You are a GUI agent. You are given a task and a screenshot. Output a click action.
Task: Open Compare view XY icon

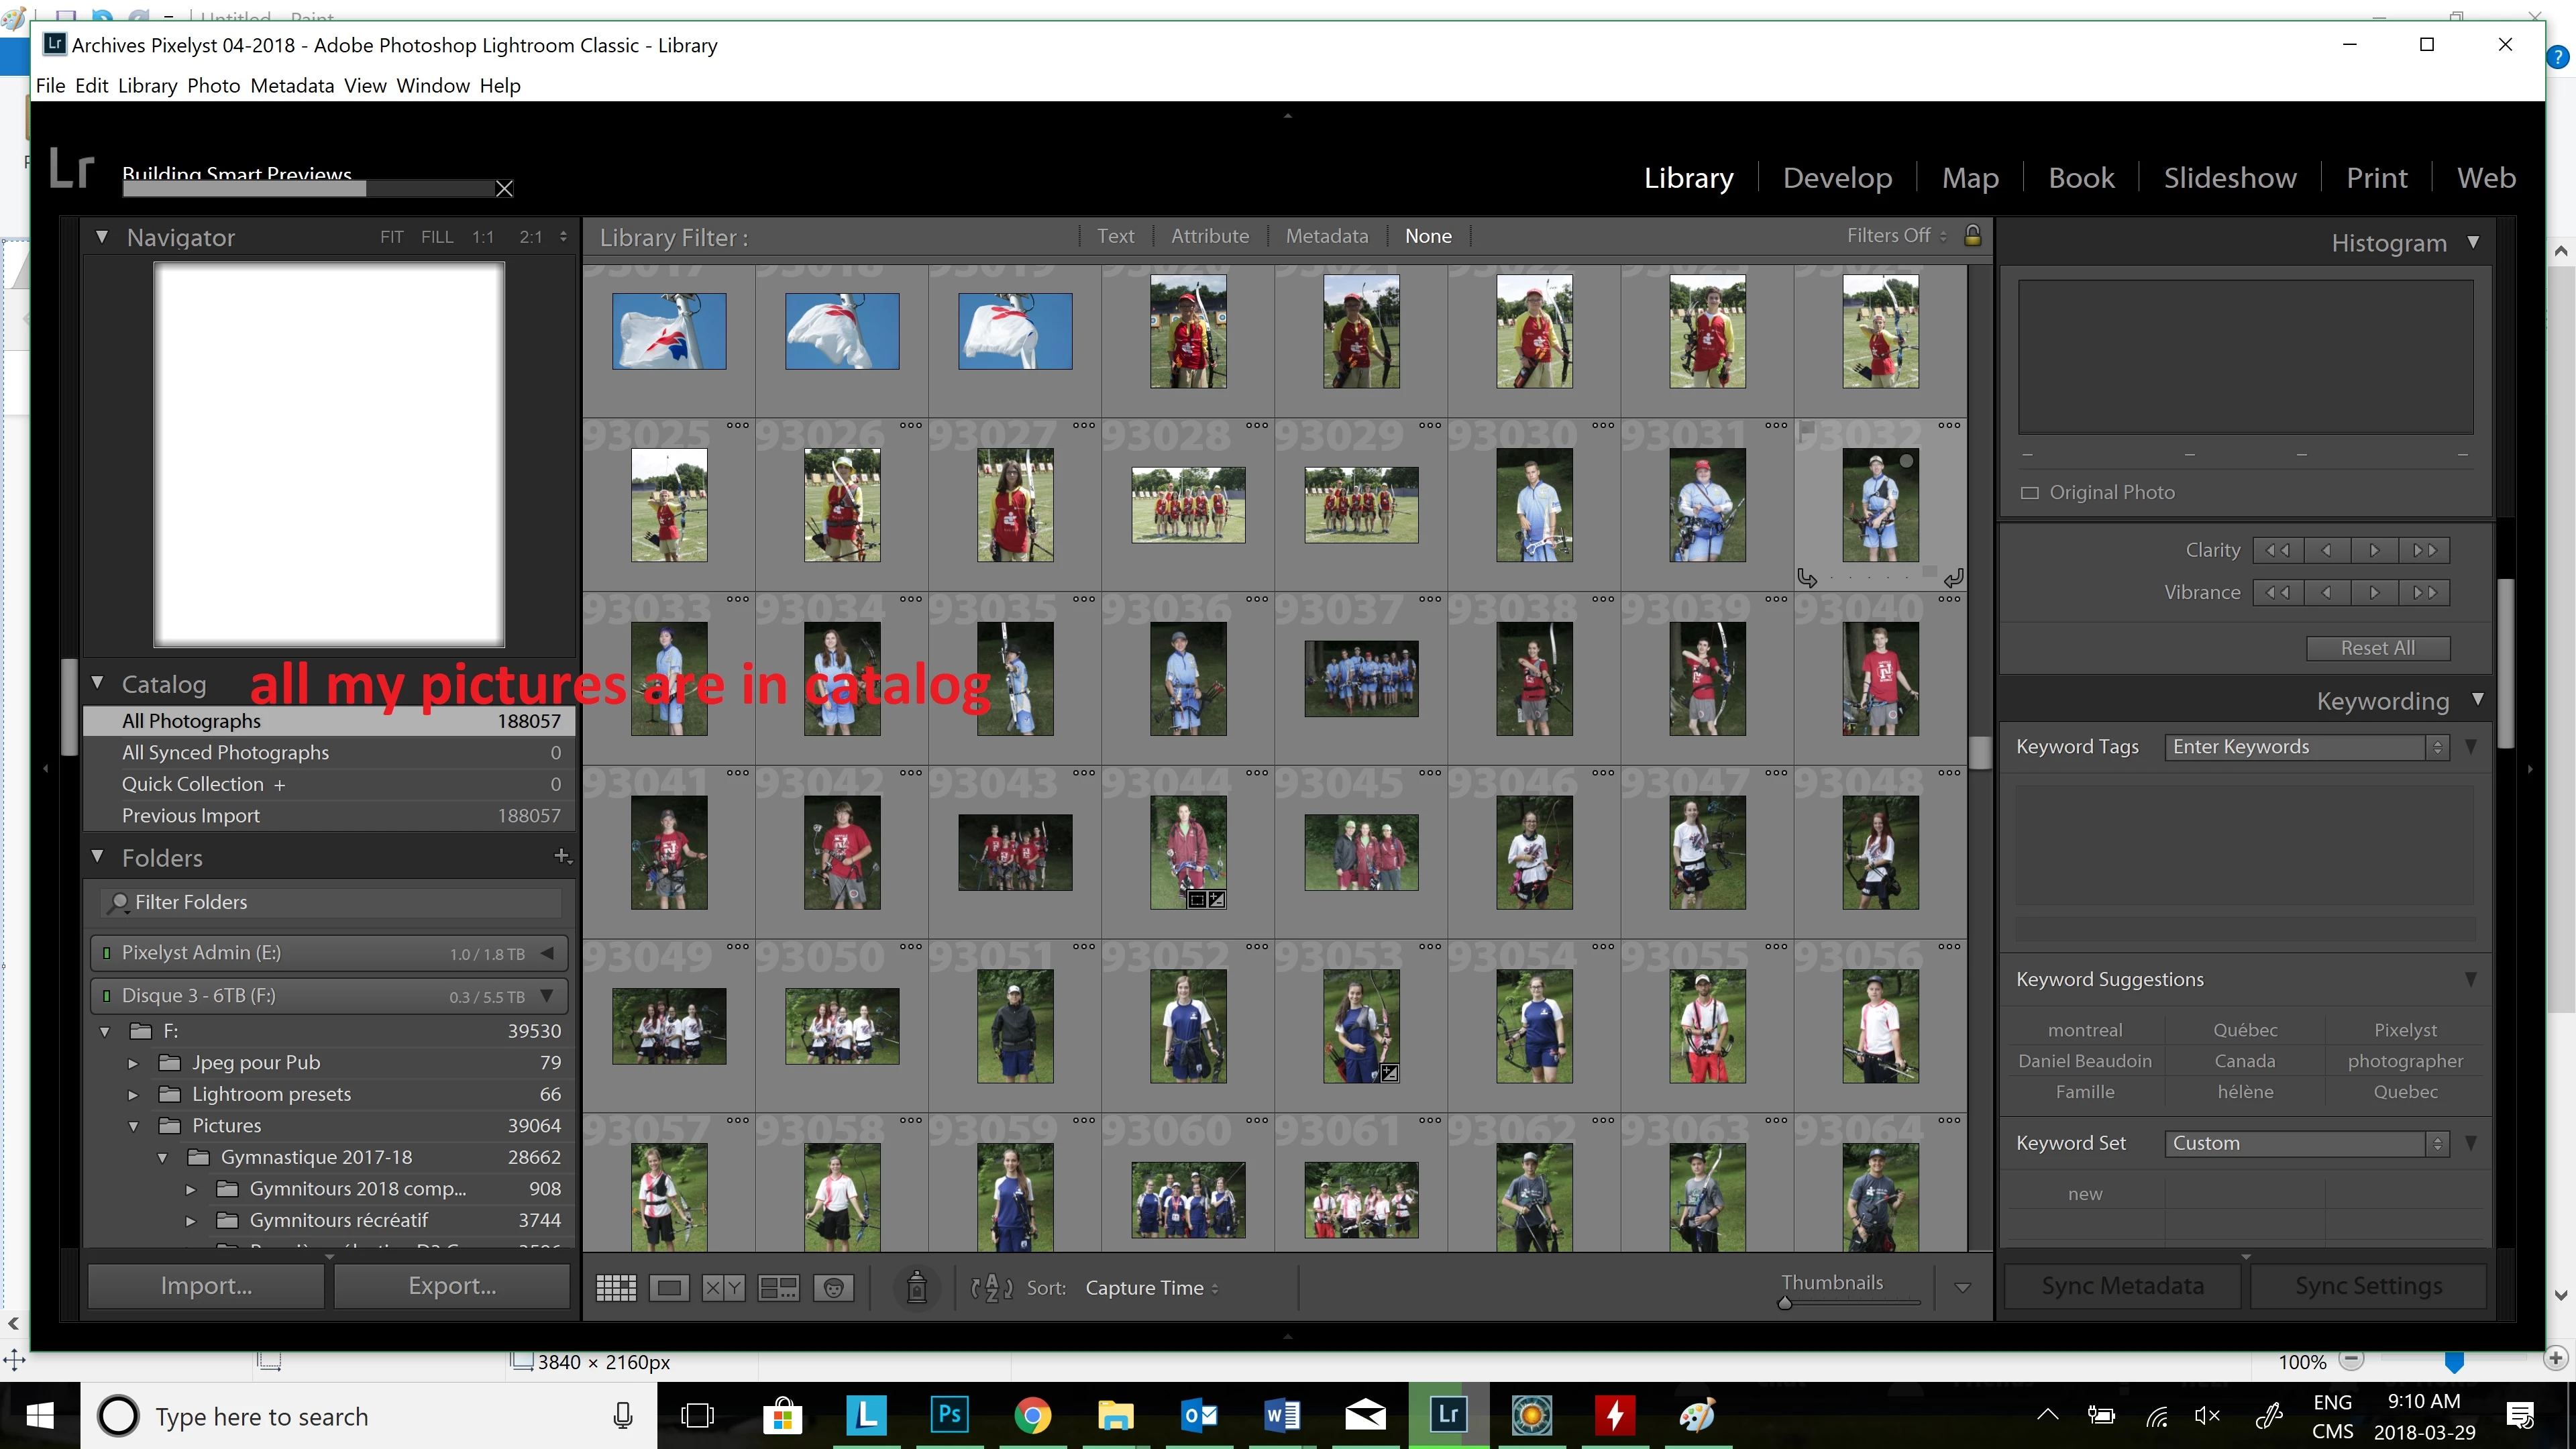tap(723, 1288)
